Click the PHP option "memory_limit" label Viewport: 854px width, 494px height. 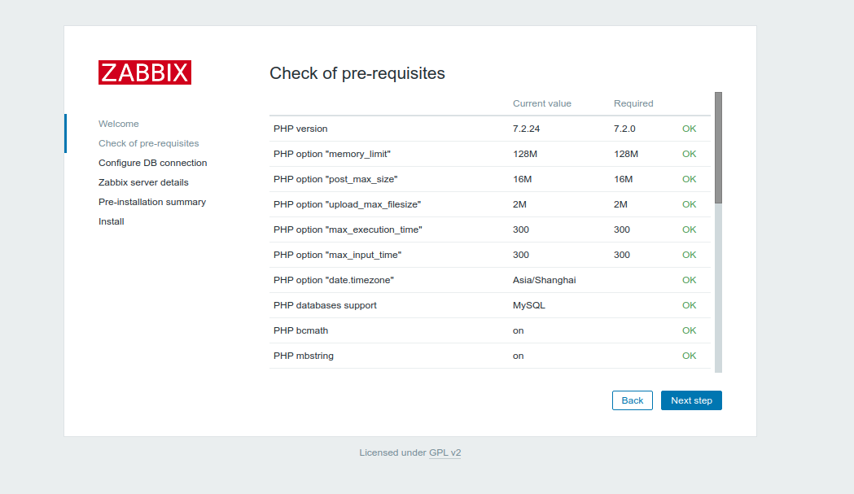click(332, 154)
